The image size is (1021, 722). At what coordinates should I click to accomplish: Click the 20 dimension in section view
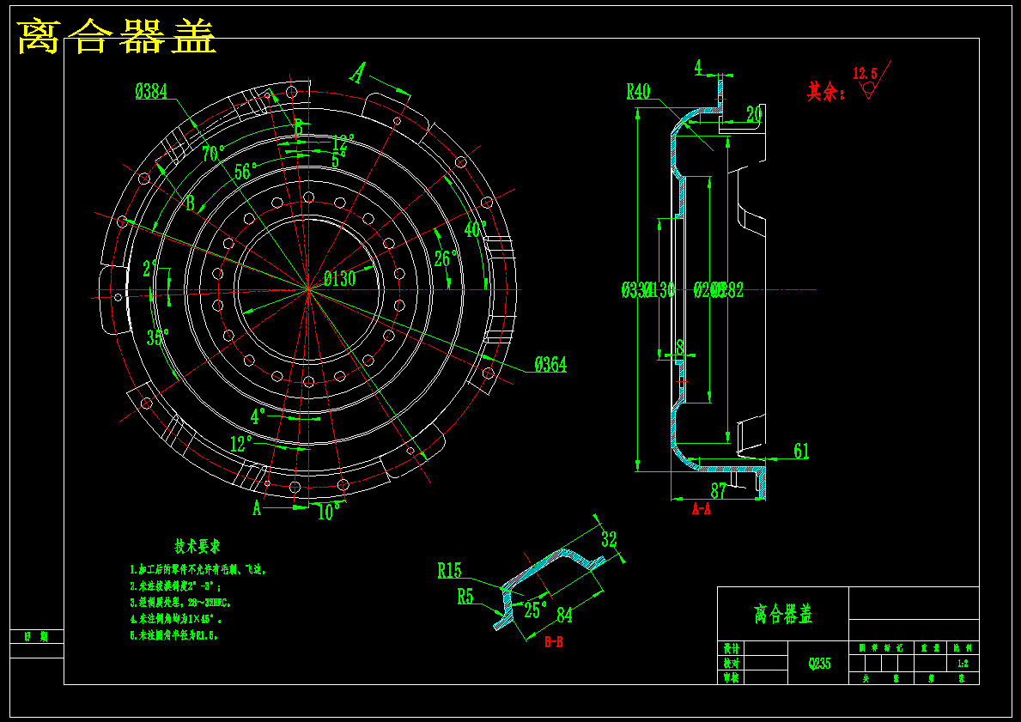click(754, 114)
